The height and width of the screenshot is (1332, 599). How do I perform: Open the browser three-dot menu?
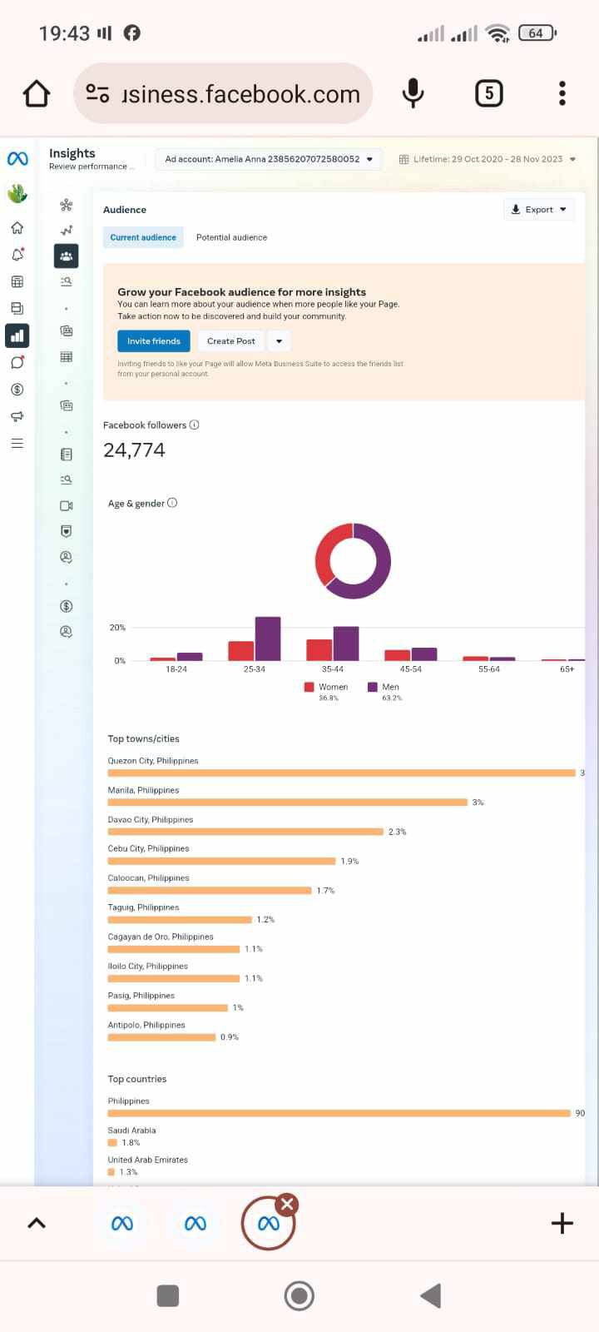coord(562,93)
